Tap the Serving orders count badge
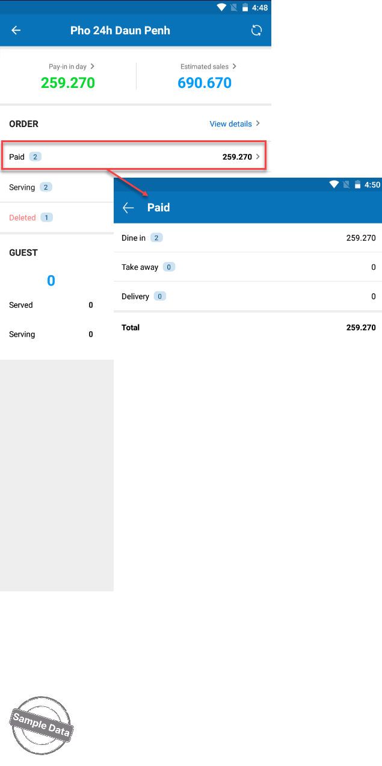The image size is (382, 766). [46, 187]
